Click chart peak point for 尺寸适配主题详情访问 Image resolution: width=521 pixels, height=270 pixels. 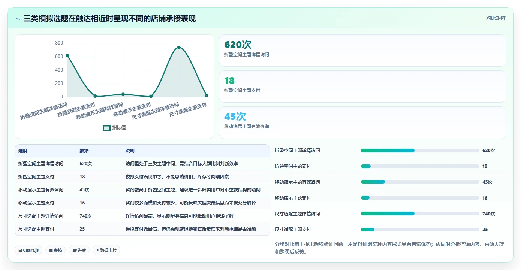179,47
